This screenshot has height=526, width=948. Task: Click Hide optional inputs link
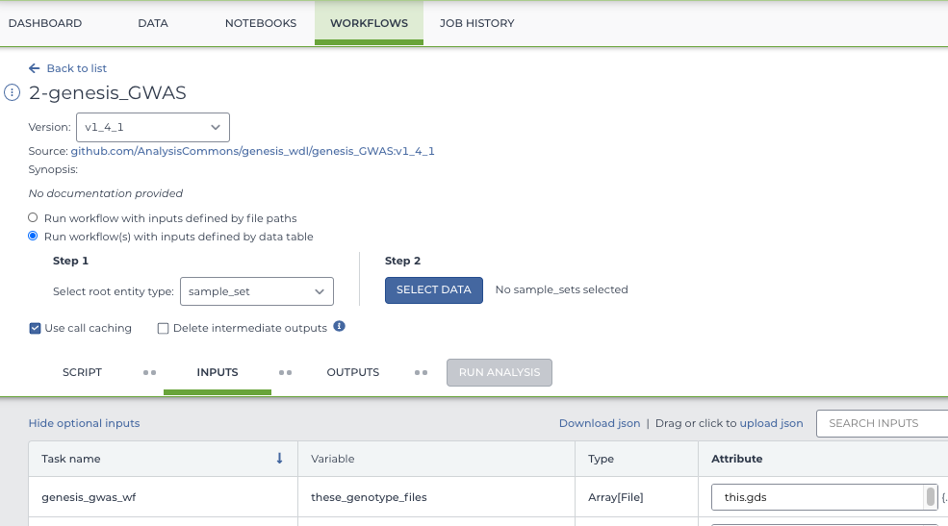point(84,423)
